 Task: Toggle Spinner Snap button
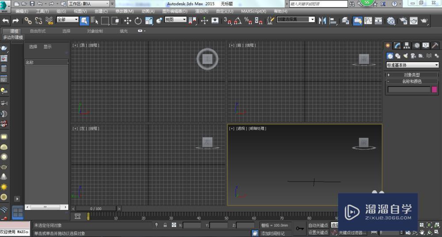click(x=259, y=21)
